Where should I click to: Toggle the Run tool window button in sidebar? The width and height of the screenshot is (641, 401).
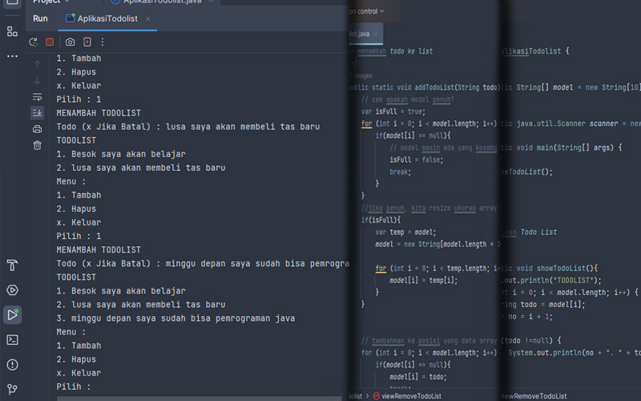coord(12,314)
